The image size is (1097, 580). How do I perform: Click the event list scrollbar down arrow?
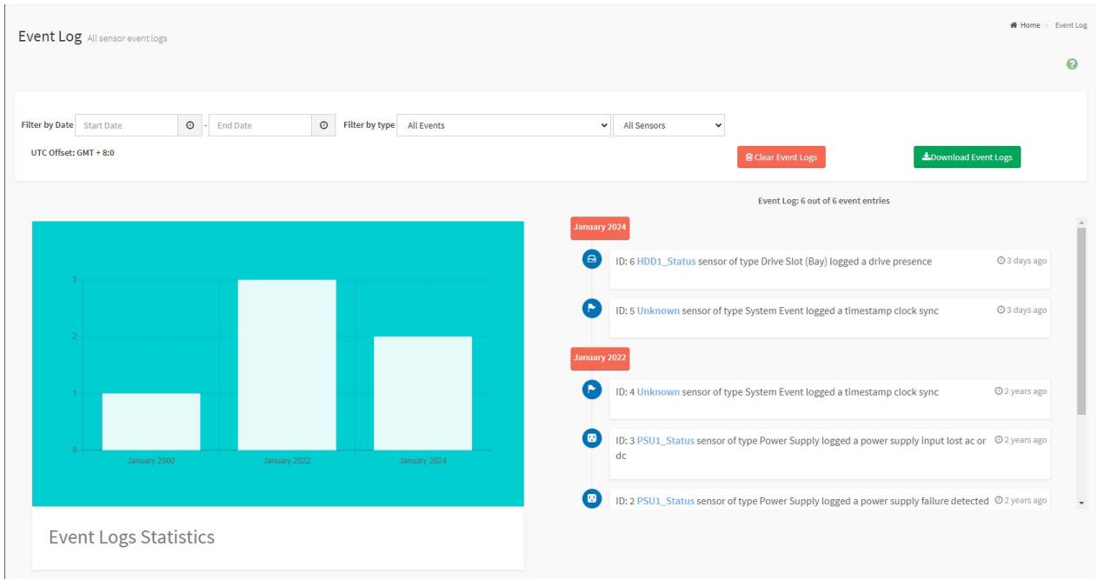[x=1081, y=503]
